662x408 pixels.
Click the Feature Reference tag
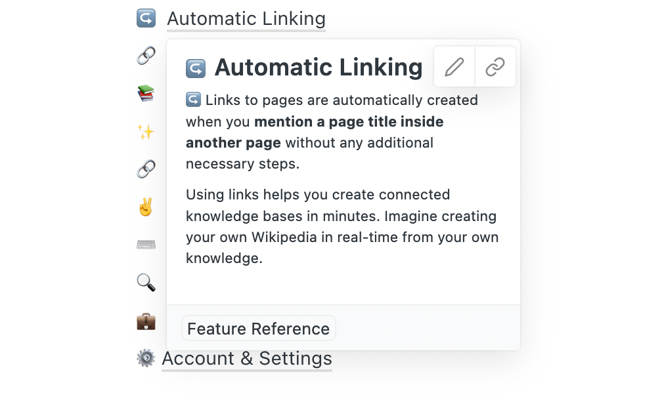pyautogui.click(x=258, y=329)
